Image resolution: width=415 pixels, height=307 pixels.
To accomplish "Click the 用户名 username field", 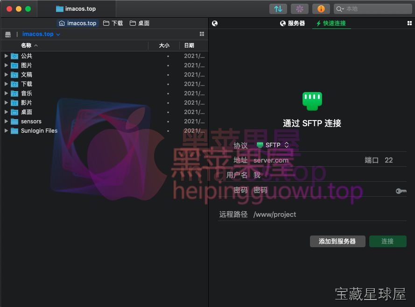I will tap(330, 175).
